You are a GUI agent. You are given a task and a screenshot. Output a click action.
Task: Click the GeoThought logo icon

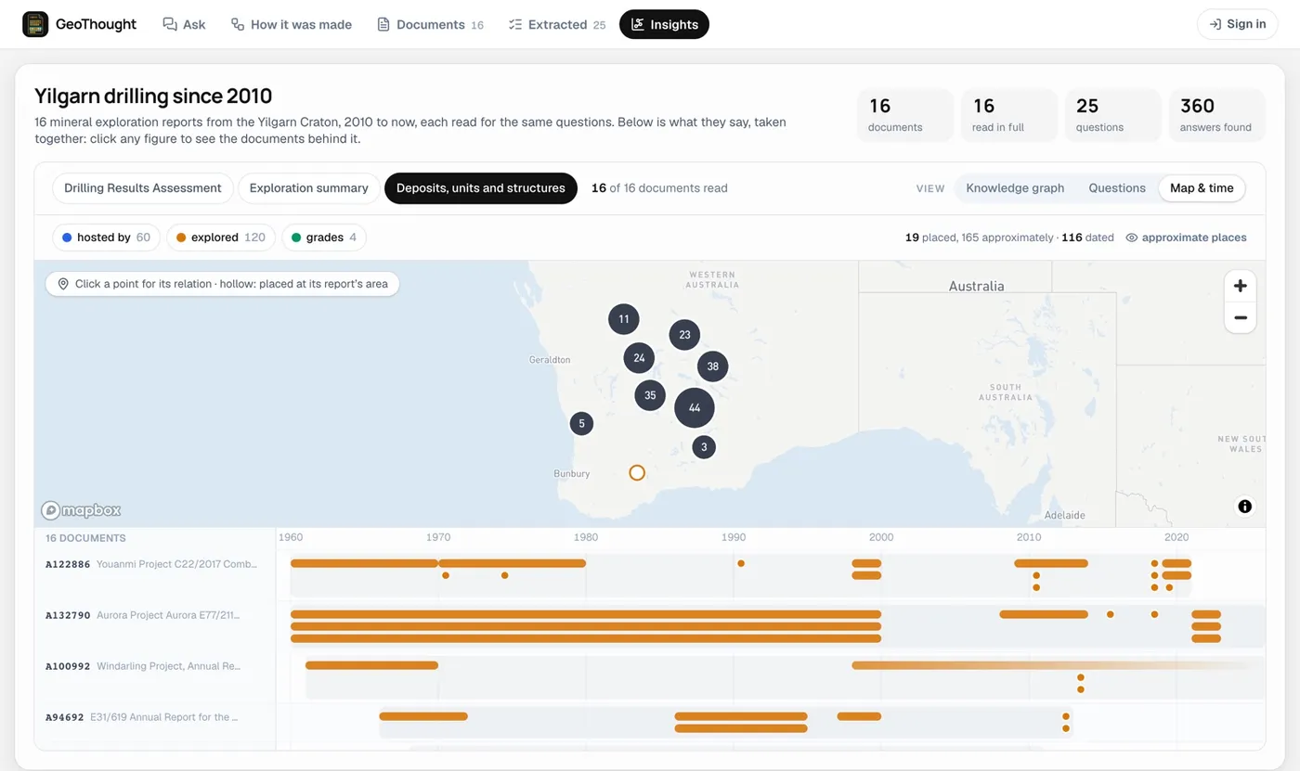35,24
